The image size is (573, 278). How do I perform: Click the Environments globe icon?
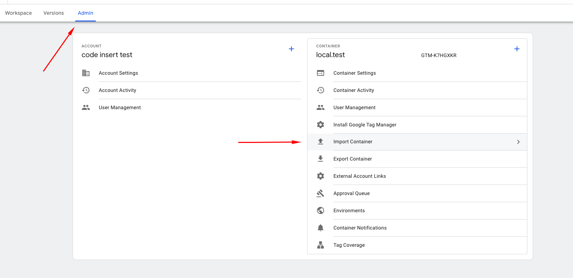[320, 210]
